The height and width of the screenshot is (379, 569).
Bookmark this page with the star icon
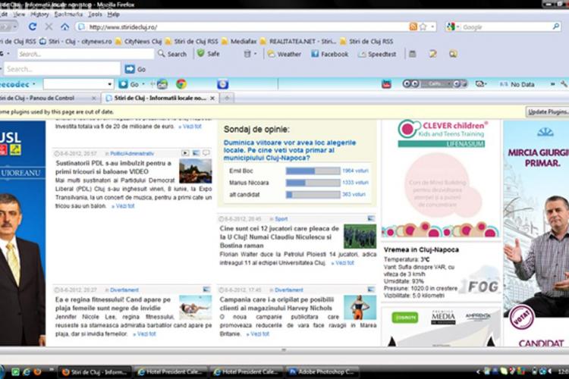click(x=423, y=27)
